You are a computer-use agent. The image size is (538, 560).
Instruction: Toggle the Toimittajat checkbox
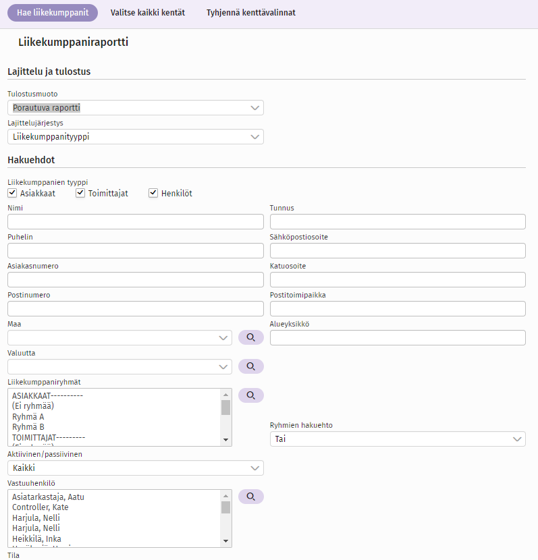pos(80,193)
